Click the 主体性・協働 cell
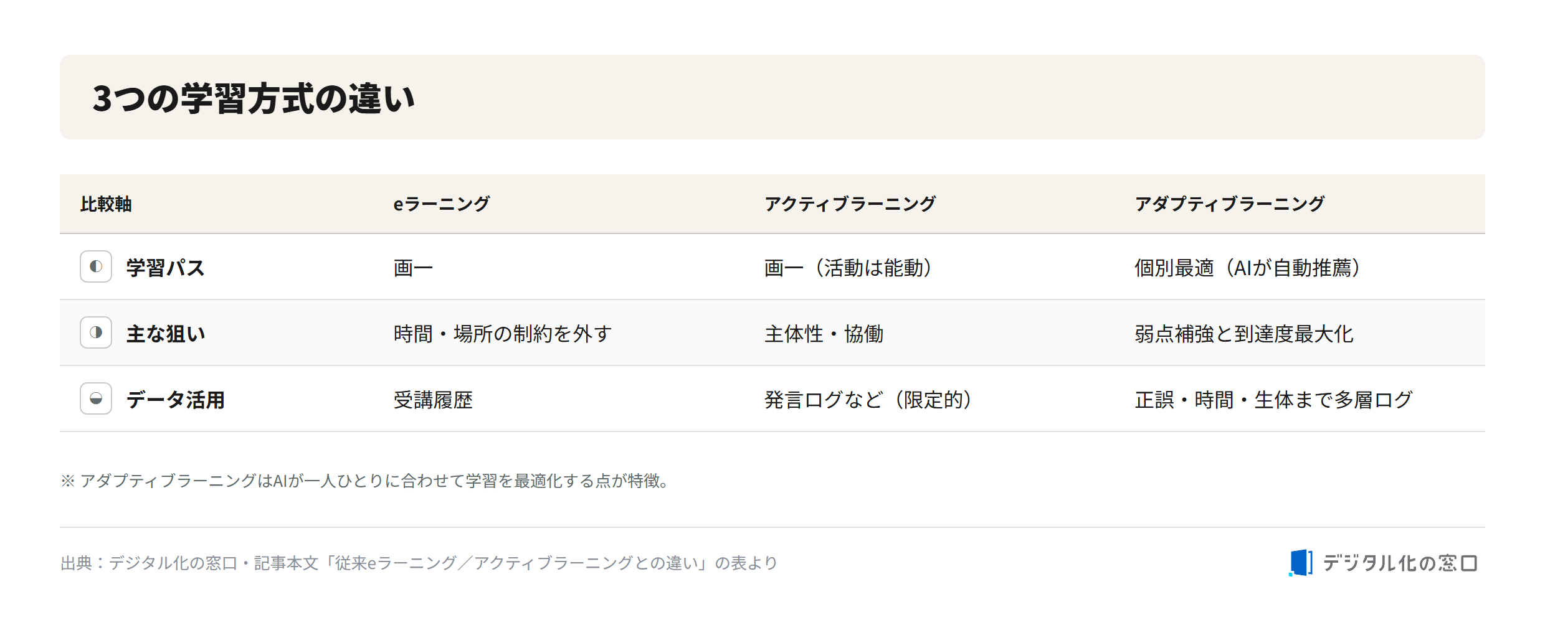Screen dimensions: 1545x635 click(824, 334)
